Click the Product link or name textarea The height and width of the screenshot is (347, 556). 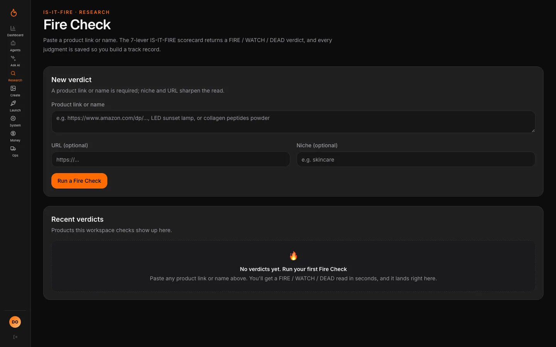tap(293, 122)
